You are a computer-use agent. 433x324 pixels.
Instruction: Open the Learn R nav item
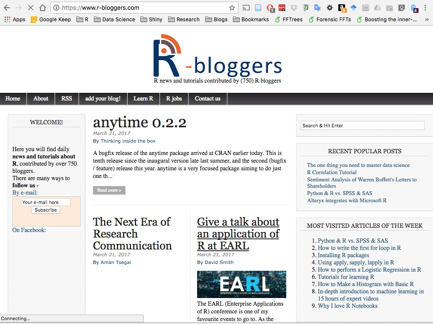click(143, 99)
